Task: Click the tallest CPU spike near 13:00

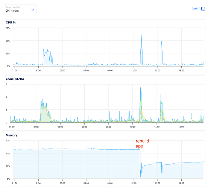Action: (x=141, y=36)
